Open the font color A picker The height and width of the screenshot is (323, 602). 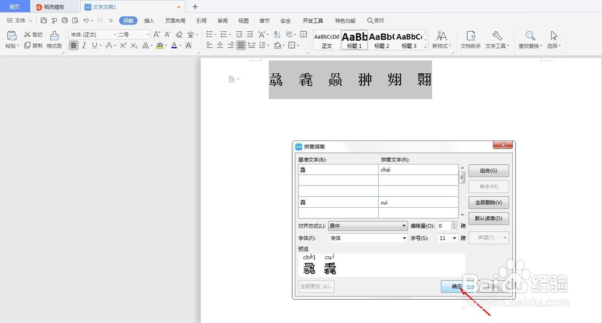click(x=174, y=46)
